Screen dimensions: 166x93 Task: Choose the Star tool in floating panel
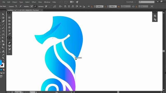click(9, 31)
